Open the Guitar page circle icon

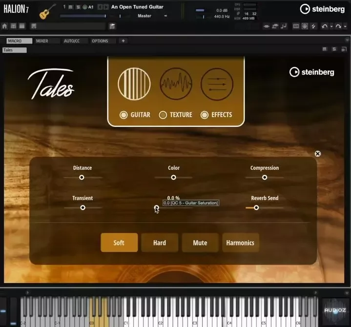134,84
